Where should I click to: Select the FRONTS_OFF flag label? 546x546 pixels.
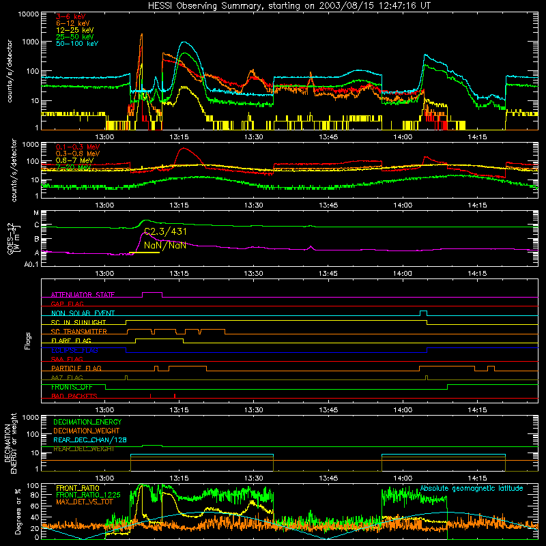(x=72, y=387)
